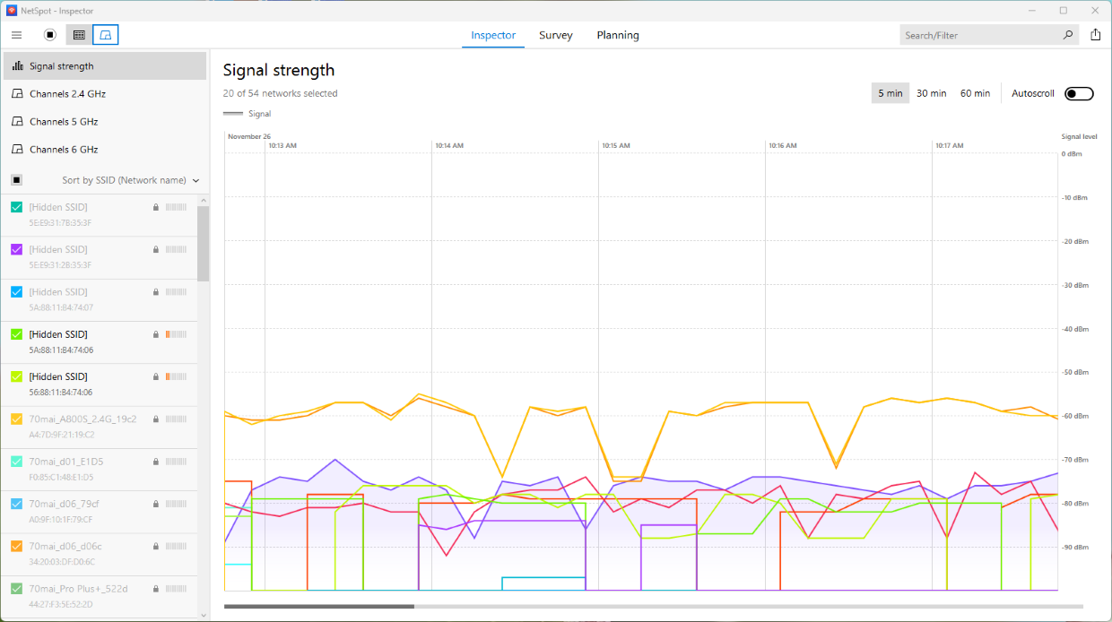This screenshot has width=1112, height=622.
Task: Select the 30 min time range
Action: tap(931, 92)
